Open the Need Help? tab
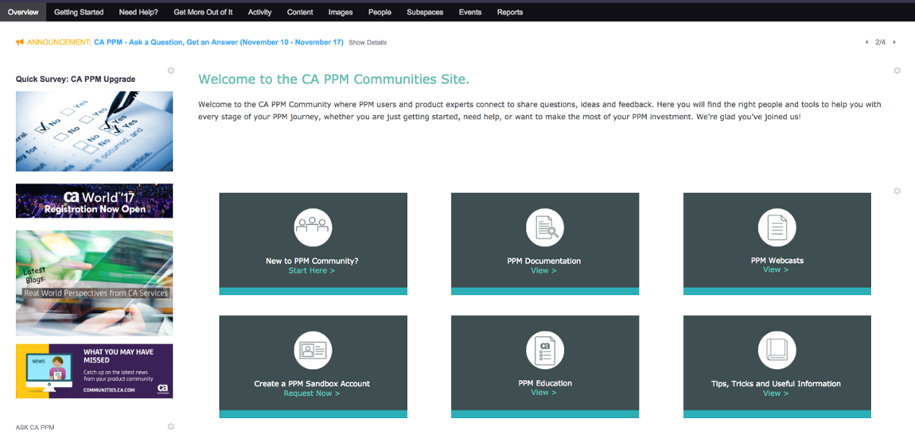 click(x=138, y=12)
